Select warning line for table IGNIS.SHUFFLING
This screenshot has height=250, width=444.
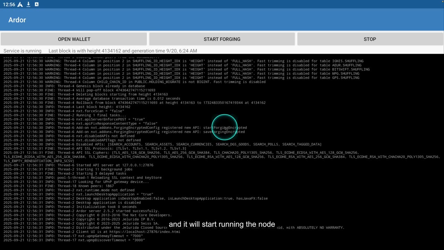tap(183, 61)
